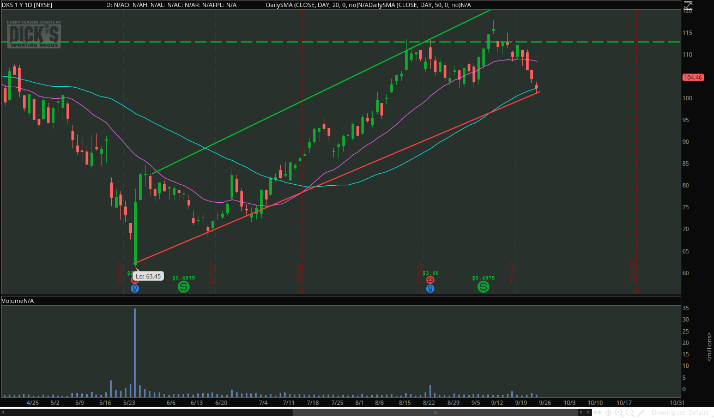Click the drawing line tool icon

coord(641,413)
